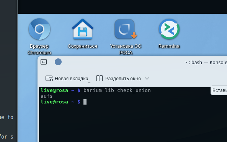Open the Remmina desktop icon

[169, 29]
